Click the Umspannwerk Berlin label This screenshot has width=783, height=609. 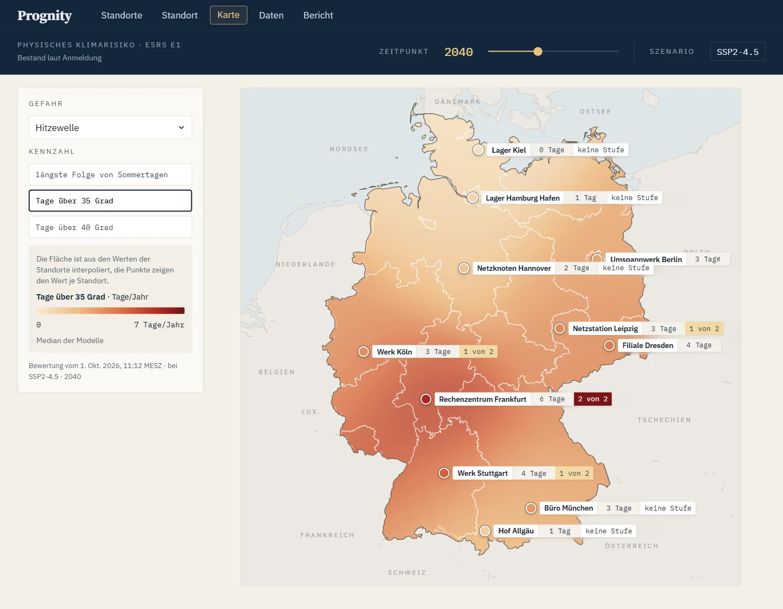646,258
